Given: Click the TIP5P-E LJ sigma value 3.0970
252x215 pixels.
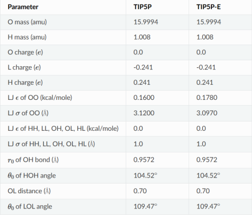Looking at the screenshot, I should point(207,113).
